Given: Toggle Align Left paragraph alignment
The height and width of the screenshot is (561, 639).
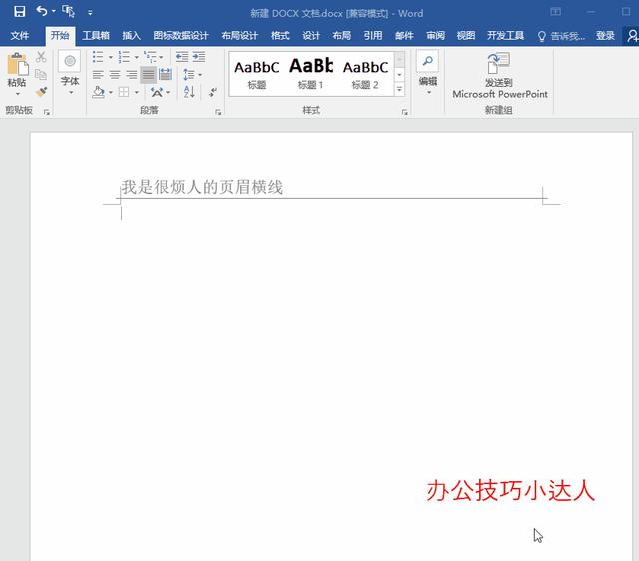Looking at the screenshot, I should [98, 74].
